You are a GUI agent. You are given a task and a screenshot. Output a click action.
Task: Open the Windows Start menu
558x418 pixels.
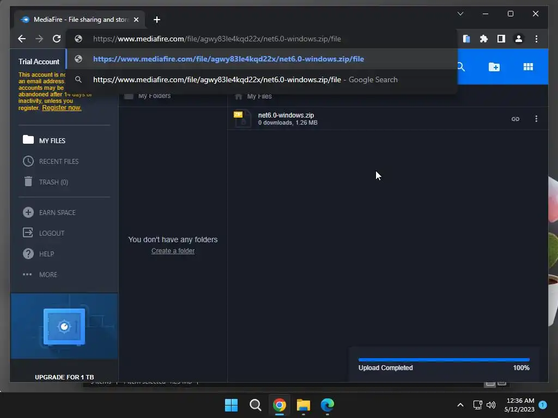[x=231, y=405]
